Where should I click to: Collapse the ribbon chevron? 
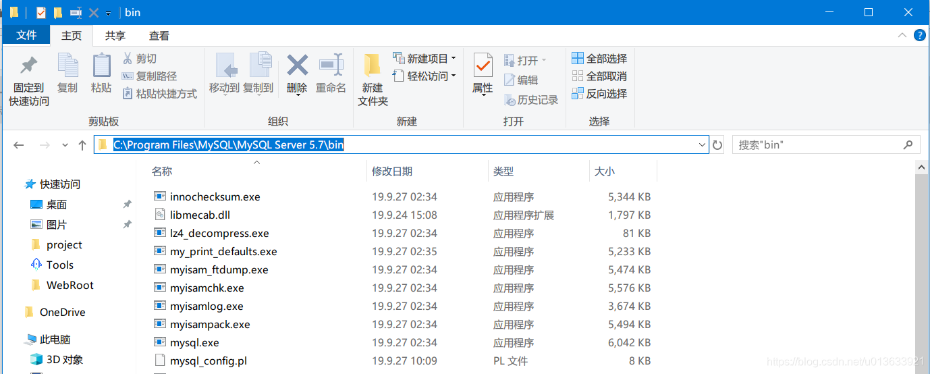click(902, 35)
